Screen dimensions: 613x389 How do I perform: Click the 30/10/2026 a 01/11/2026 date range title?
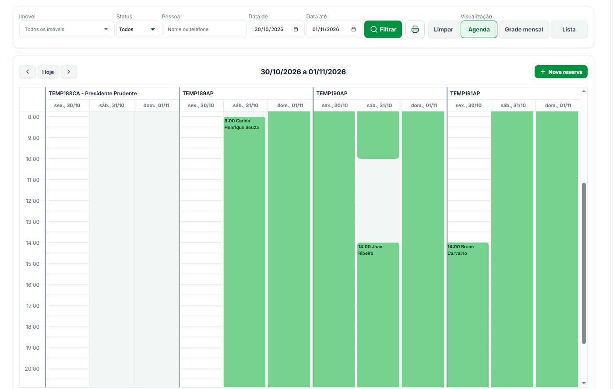click(x=303, y=72)
